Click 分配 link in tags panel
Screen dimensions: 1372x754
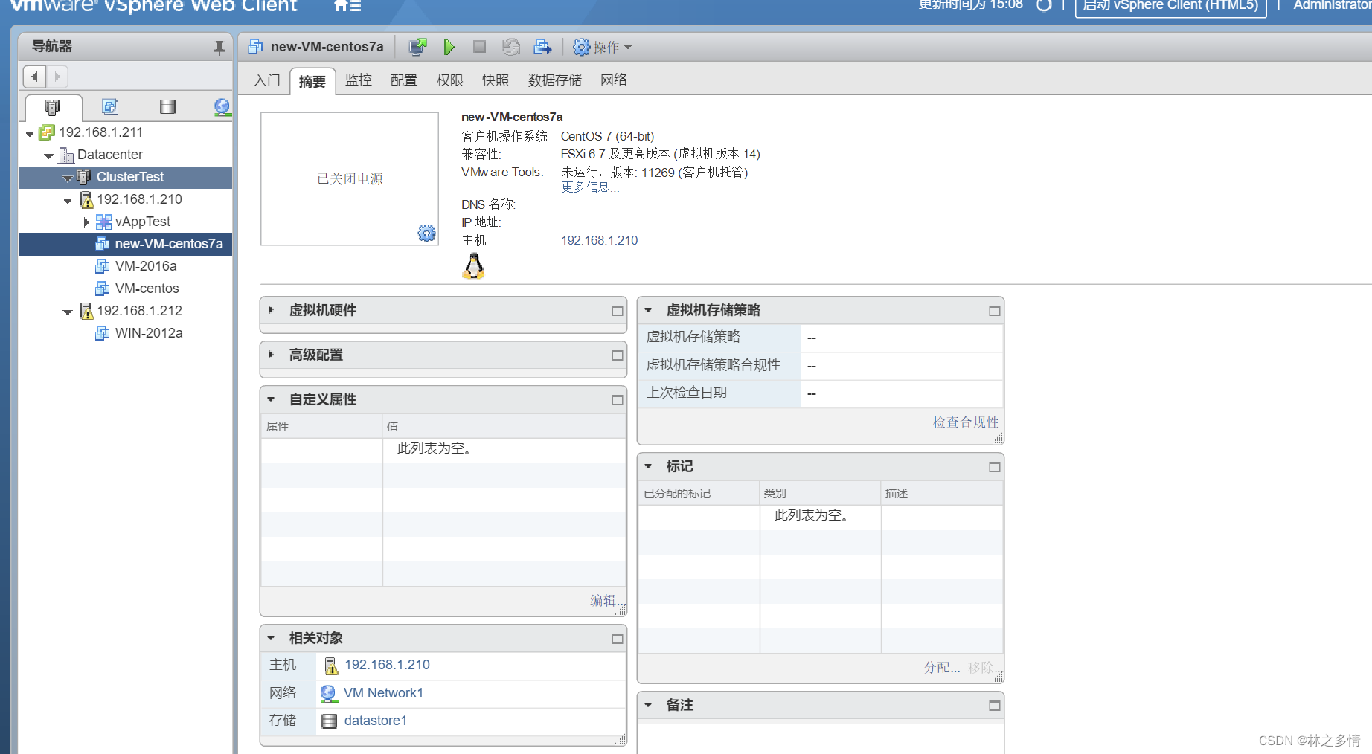(942, 667)
